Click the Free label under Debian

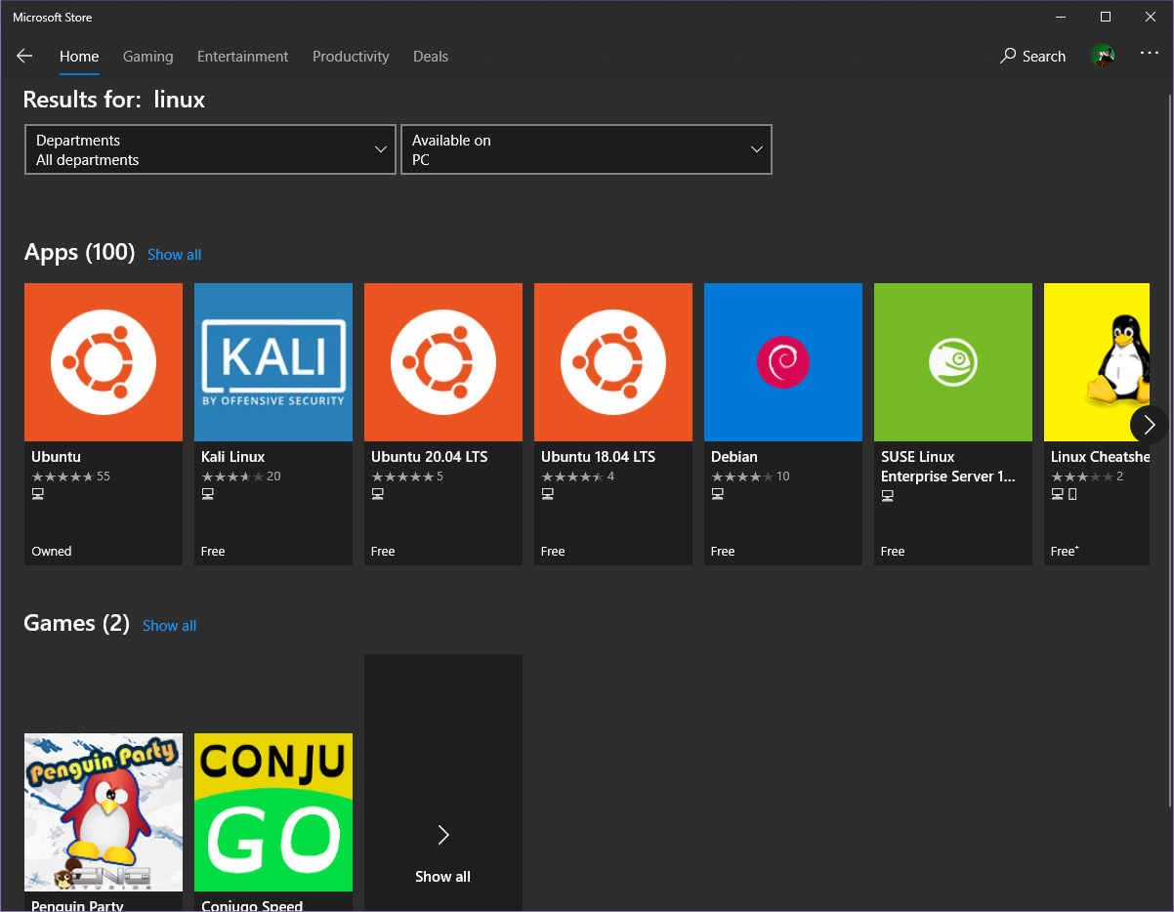[723, 552]
